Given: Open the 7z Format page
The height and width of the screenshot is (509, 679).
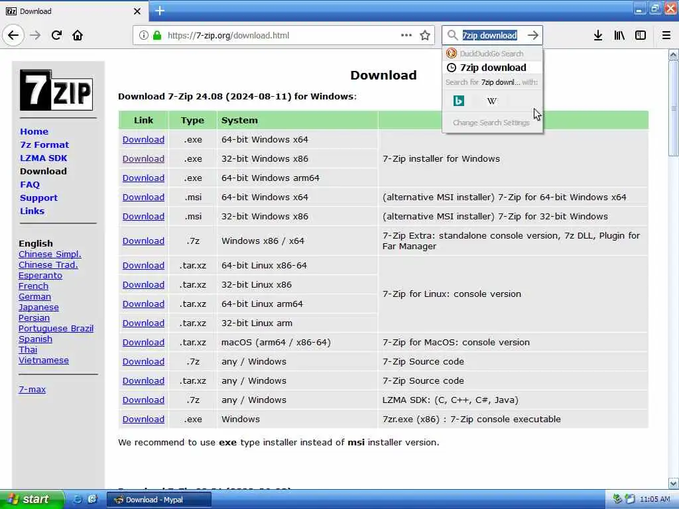Looking at the screenshot, I should (44, 145).
